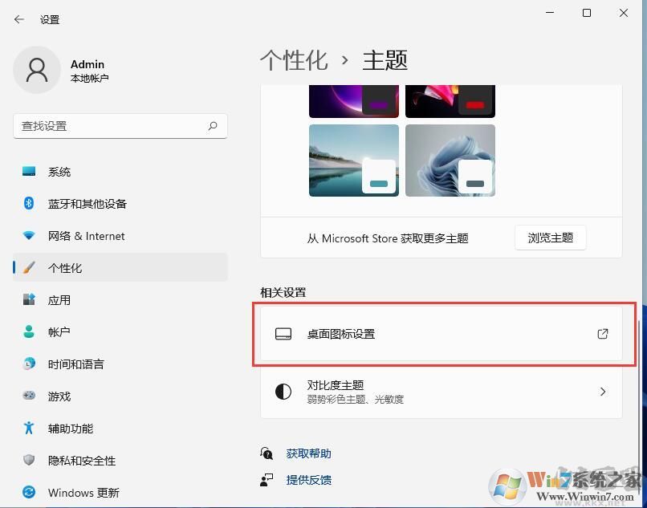Click the 查找设置 search field

[120, 126]
